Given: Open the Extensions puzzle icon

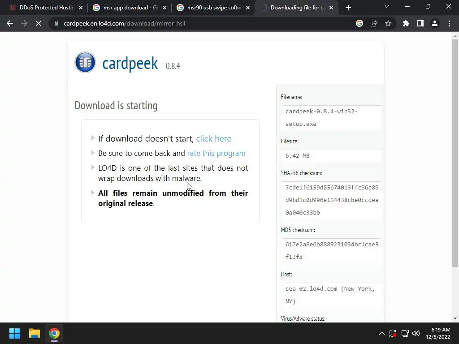Looking at the screenshot, I should 406,23.
